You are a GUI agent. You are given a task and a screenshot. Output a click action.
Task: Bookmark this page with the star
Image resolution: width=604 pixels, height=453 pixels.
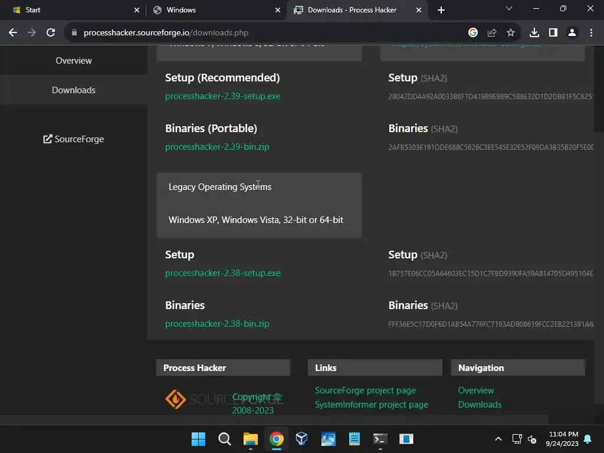click(511, 33)
